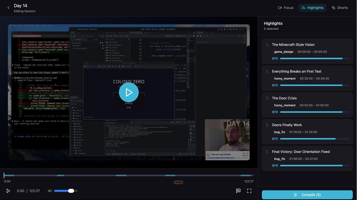Enter fullscreen mode
Viewport: 357px width, 200px height.
tap(249, 191)
